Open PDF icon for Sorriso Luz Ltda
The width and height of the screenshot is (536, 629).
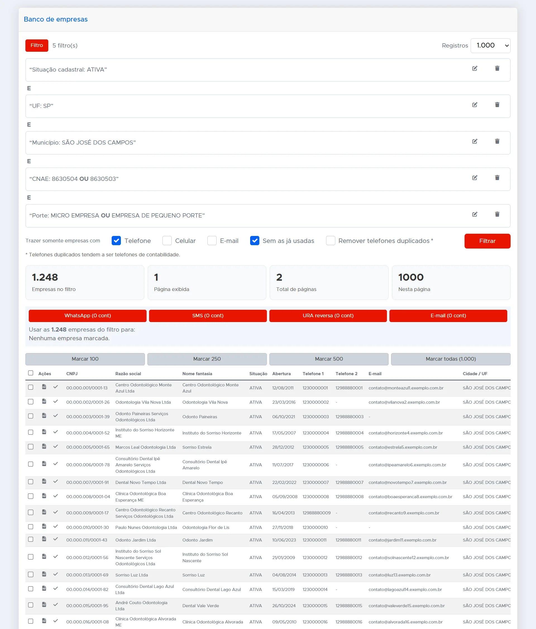point(44,574)
